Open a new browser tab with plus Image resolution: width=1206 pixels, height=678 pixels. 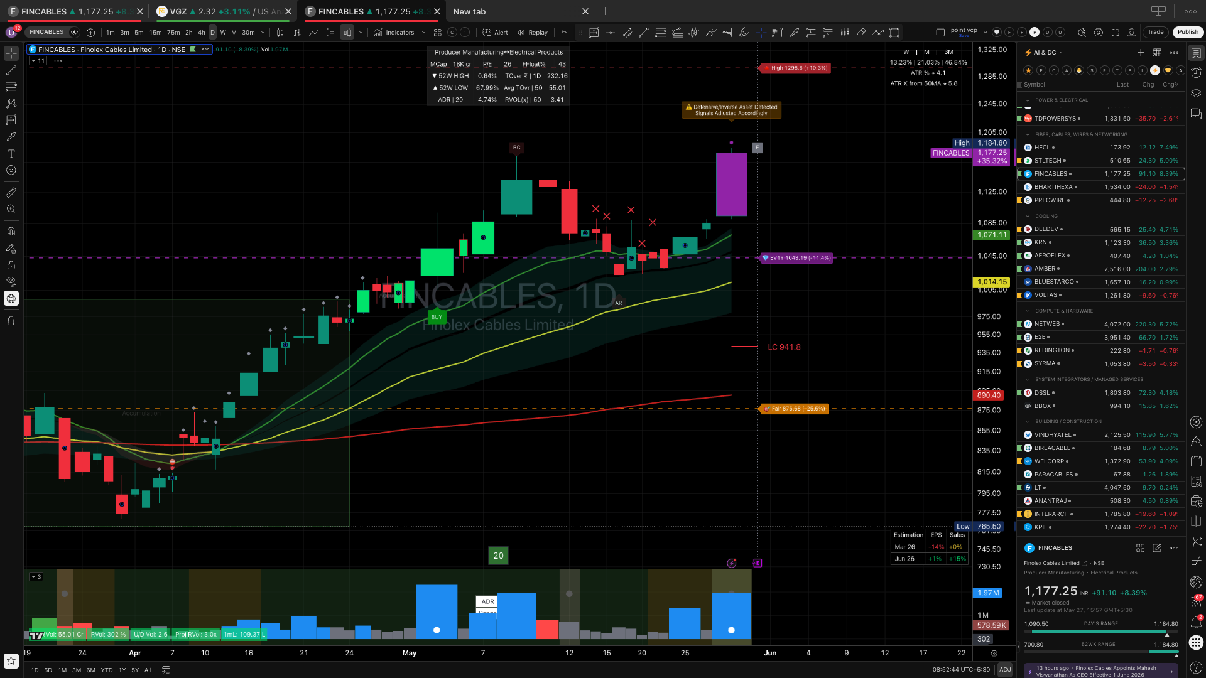(x=605, y=11)
